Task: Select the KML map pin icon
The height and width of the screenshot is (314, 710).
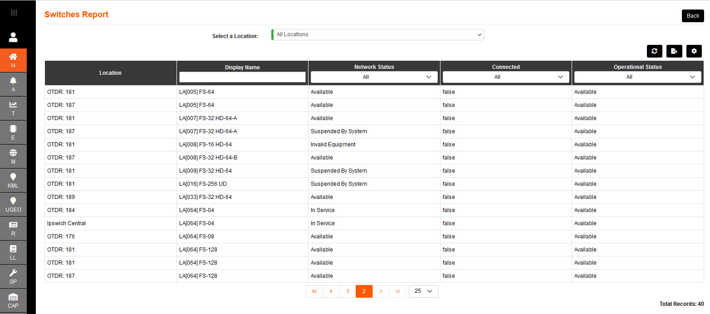Action: pos(13,180)
